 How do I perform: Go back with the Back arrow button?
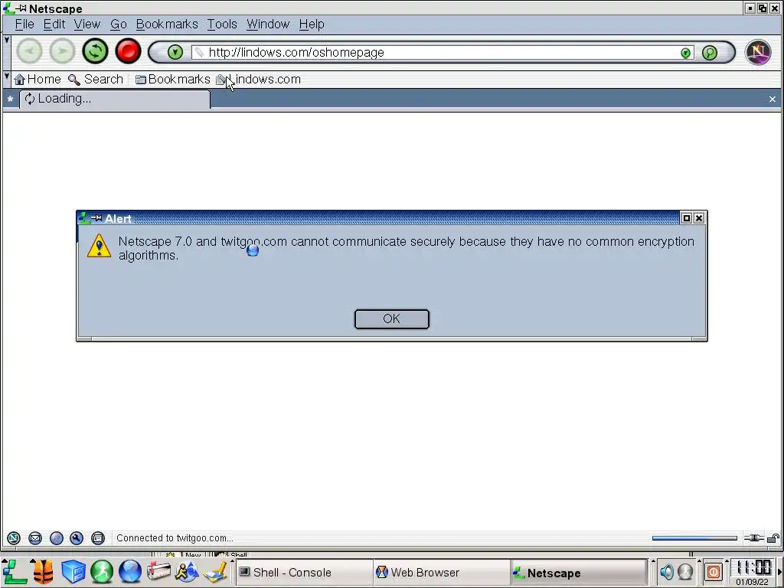[30, 51]
